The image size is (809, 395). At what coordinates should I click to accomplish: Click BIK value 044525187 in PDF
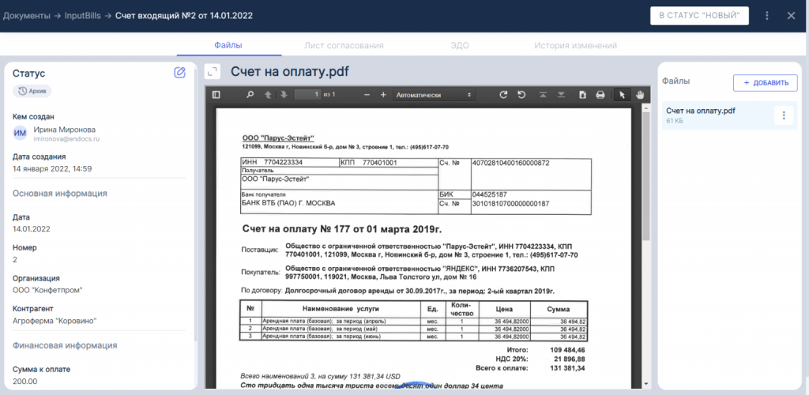[x=489, y=194]
